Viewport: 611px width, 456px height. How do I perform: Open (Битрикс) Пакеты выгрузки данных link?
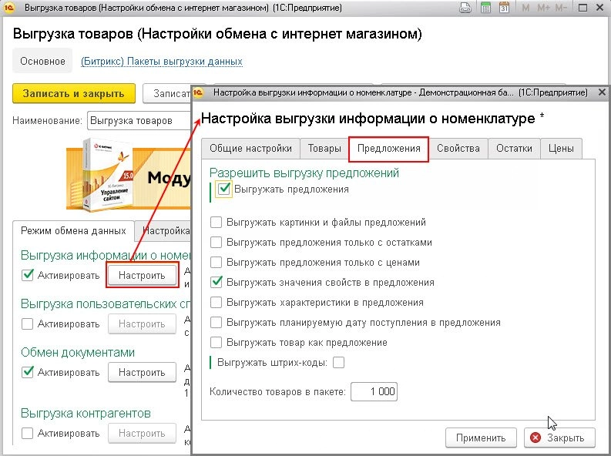[162, 61]
